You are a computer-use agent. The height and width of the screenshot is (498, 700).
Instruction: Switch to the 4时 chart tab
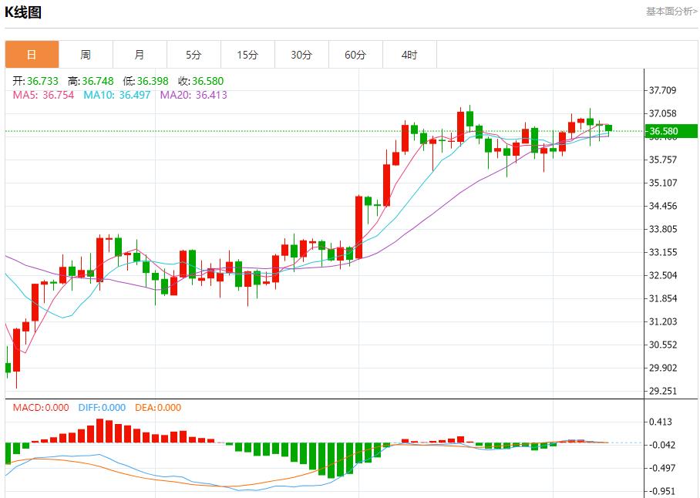(409, 55)
